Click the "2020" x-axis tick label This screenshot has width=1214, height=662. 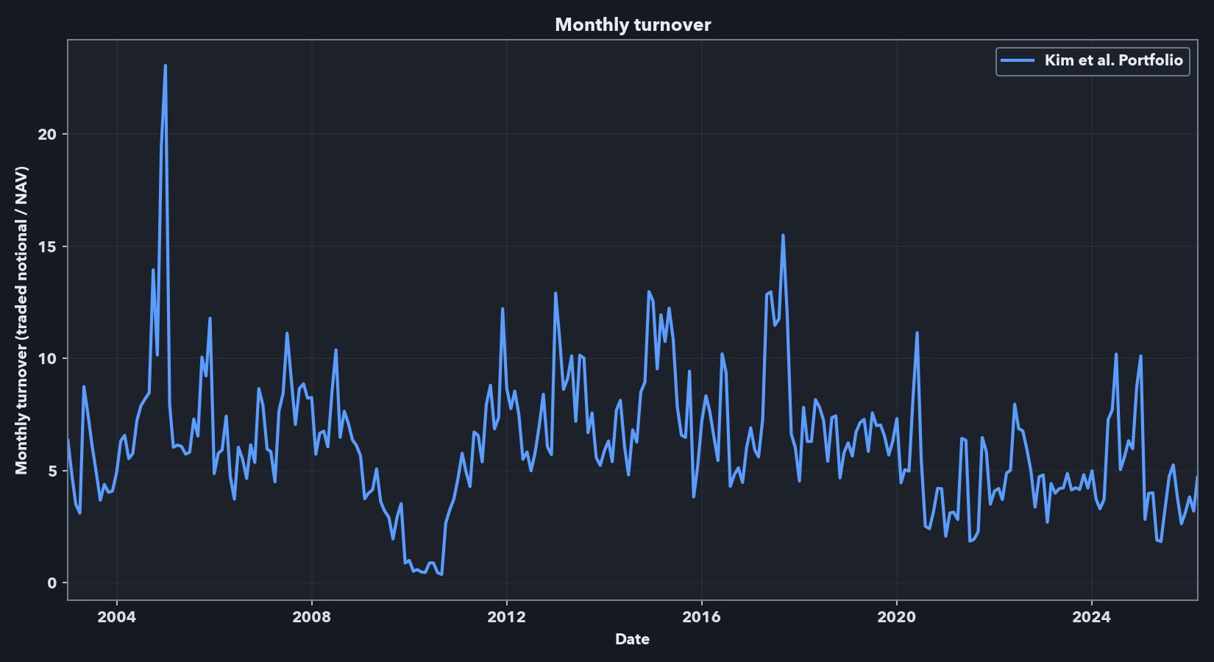[x=898, y=616]
